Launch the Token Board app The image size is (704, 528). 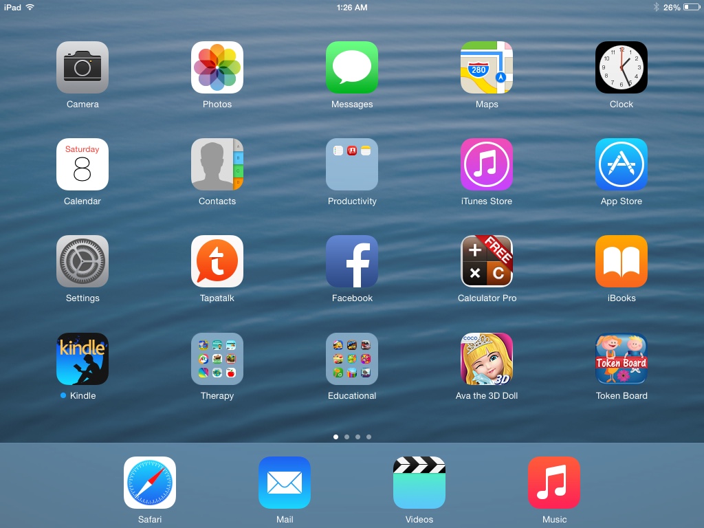click(x=621, y=359)
